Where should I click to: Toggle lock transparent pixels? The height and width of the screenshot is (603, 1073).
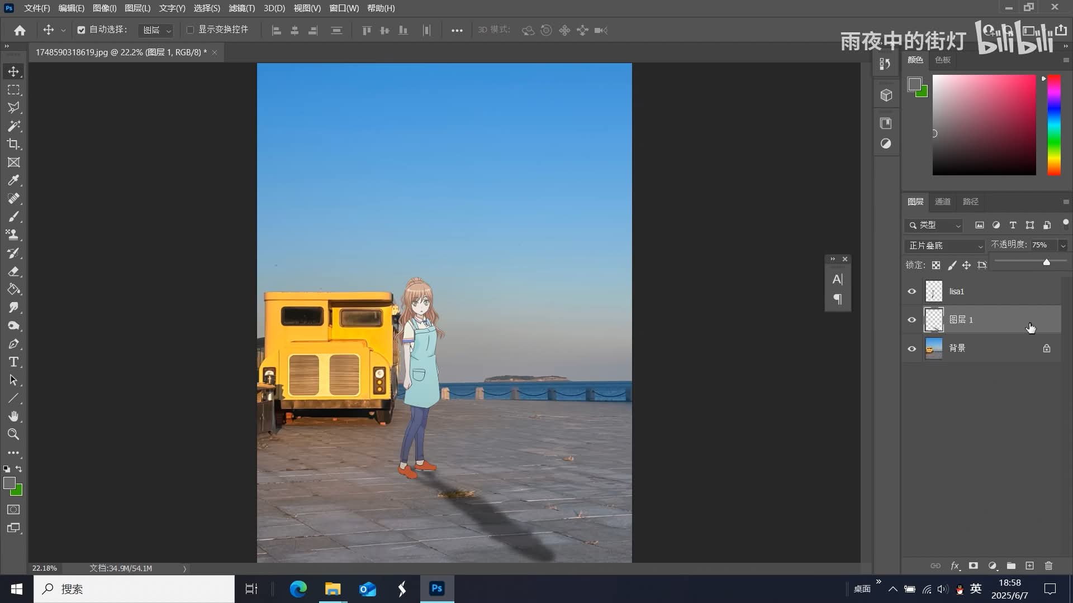(936, 265)
